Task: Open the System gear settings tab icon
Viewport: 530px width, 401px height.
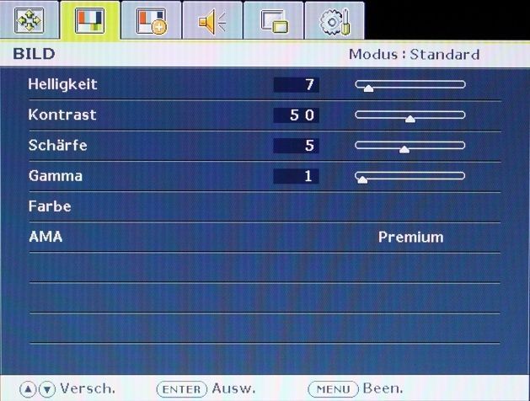Action: pos(335,21)
